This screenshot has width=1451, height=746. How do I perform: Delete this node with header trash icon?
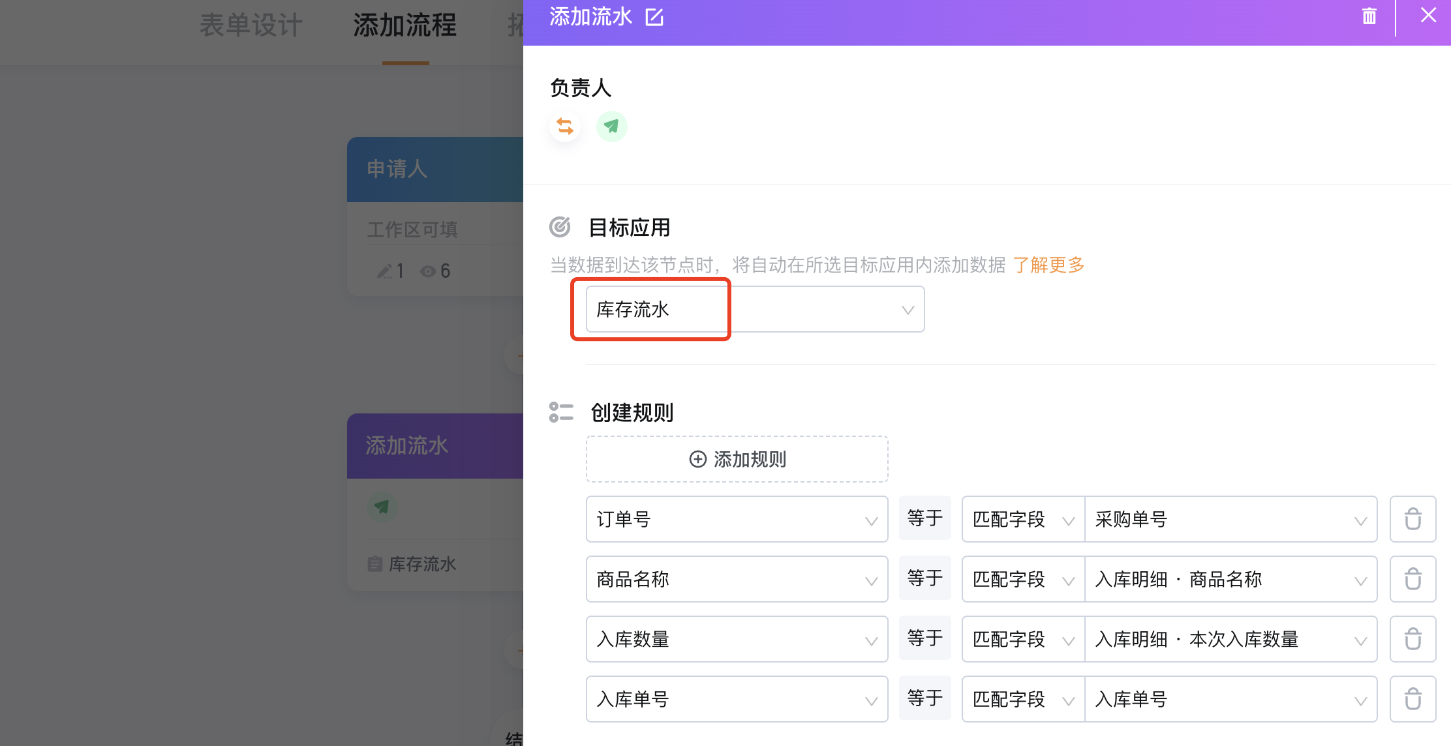tap(1369, 16)
